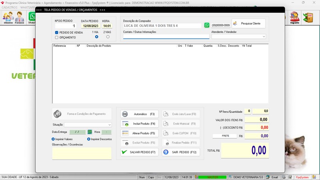The image size is (320, 180).
Task: Click the Quantia column header
Action: pos(208,46)
